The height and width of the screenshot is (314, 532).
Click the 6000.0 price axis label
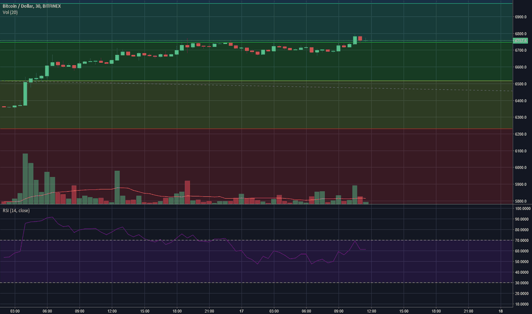[x=521, y=168]
